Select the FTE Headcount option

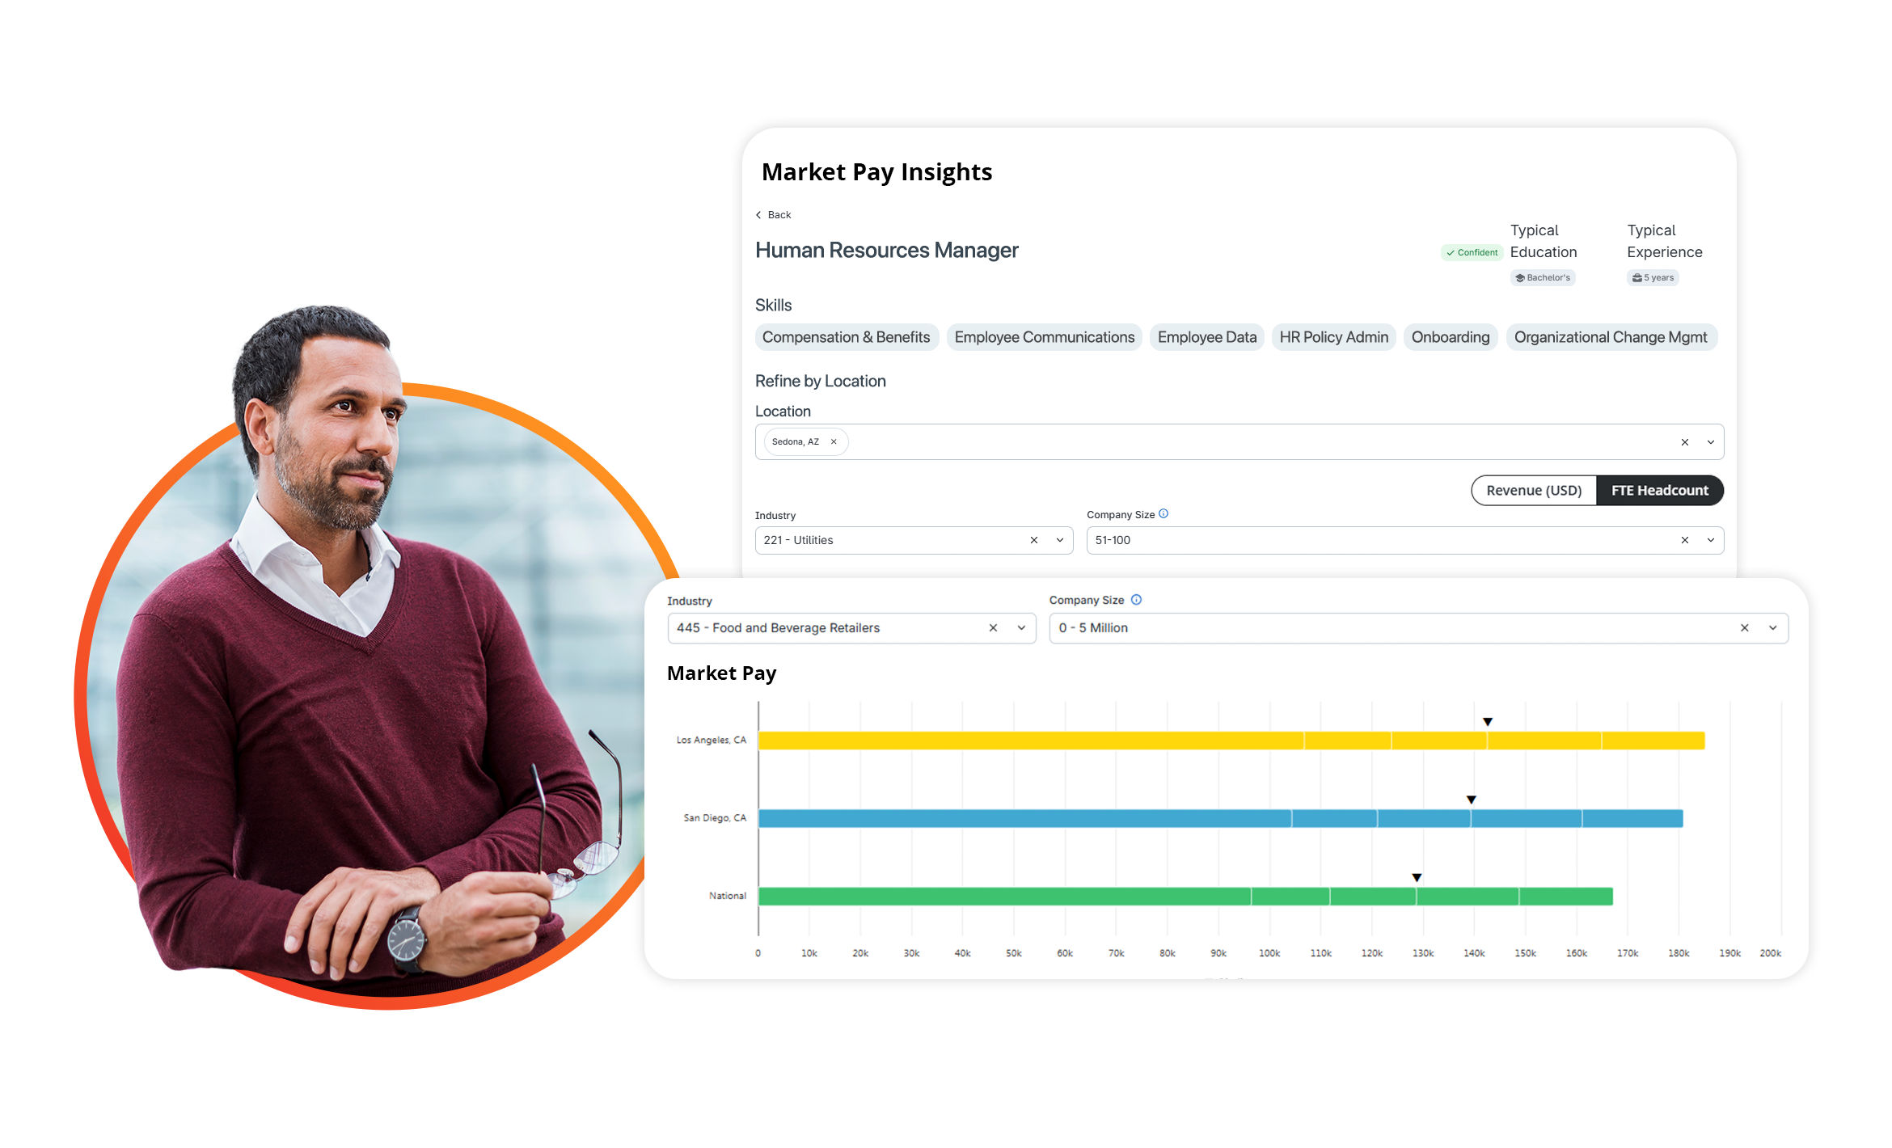click(1660, 491)
